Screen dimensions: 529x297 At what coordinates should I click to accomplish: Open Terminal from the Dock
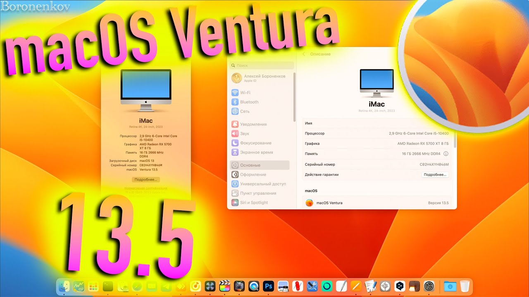coord(108,285)
